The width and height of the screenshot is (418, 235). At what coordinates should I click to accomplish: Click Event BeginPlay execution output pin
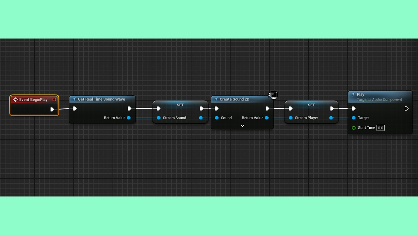tap(52, 109)
